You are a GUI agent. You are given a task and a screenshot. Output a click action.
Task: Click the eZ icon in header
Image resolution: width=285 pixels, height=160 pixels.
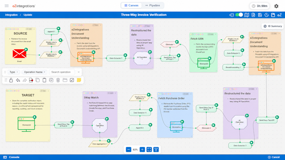point(279,15)
